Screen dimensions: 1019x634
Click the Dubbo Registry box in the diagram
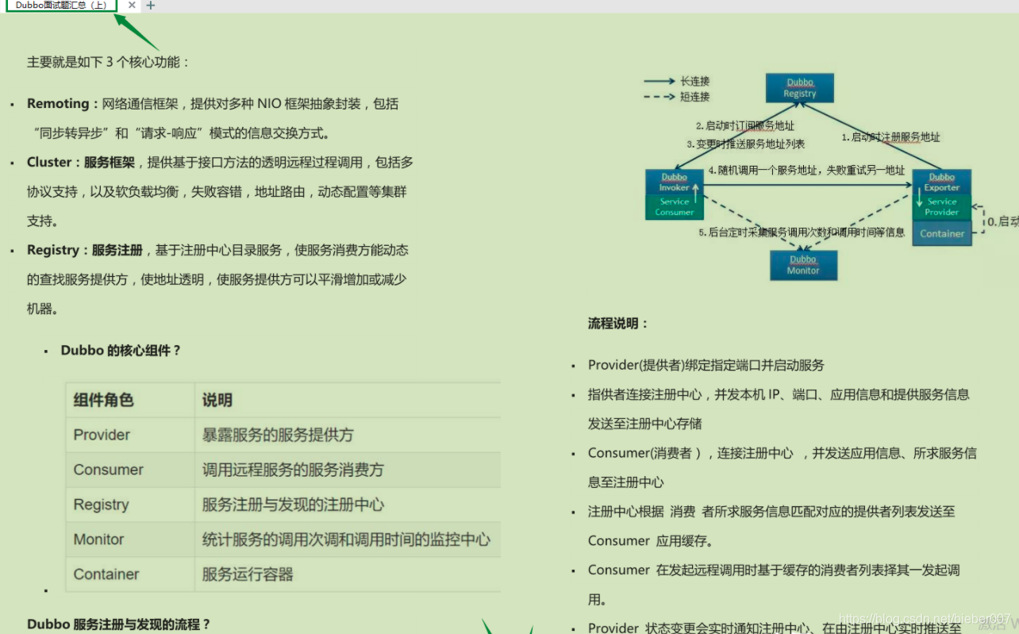(800, 88)
